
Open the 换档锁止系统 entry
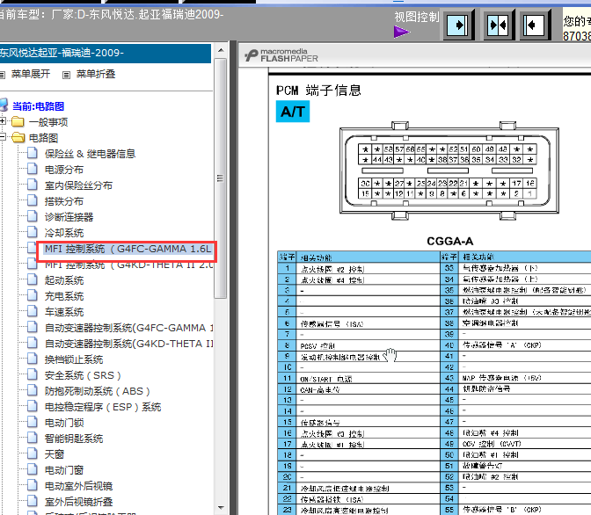tap(74, 359)
